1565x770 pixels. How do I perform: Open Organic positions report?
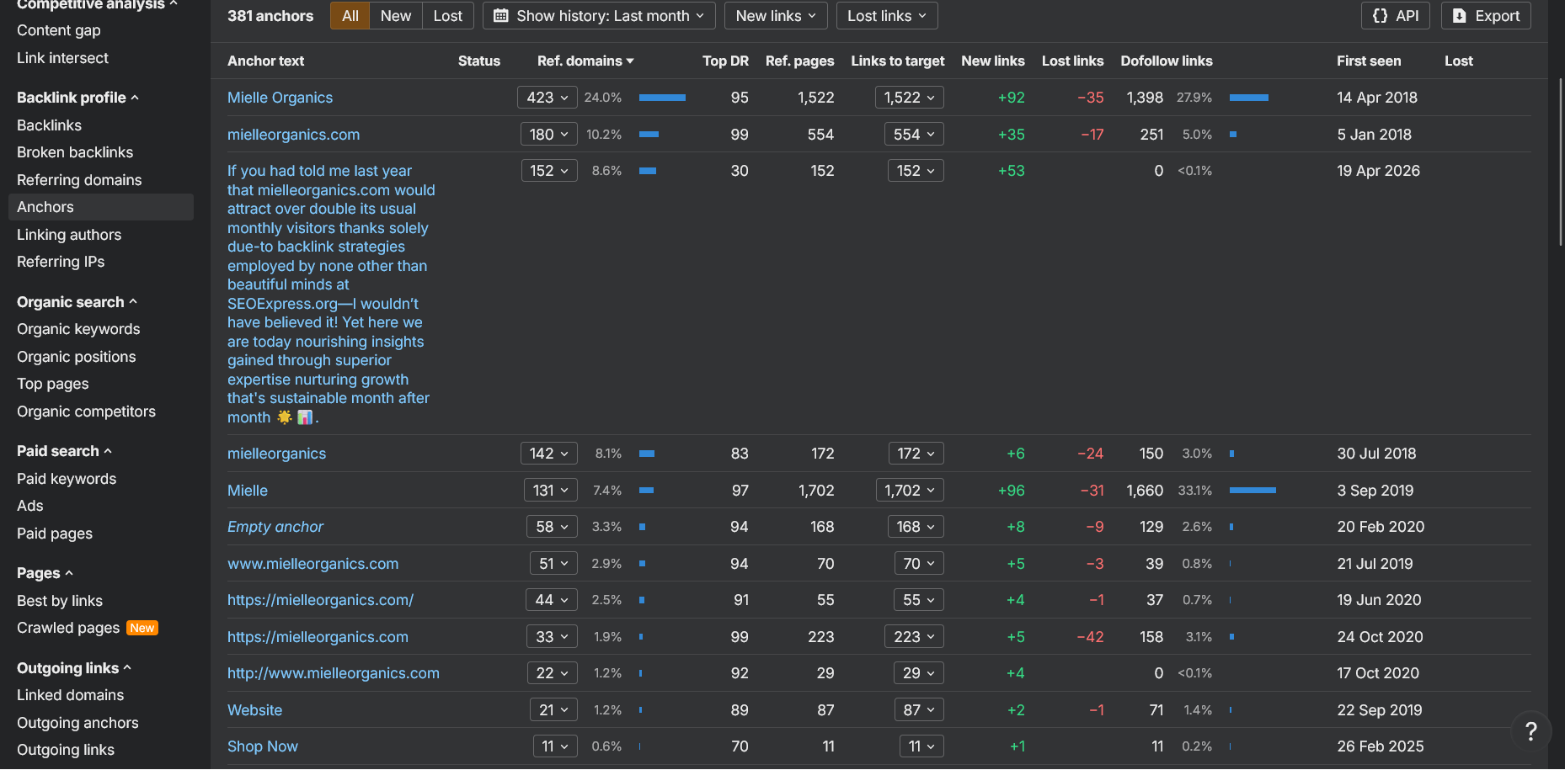click(x=77, y=357)
